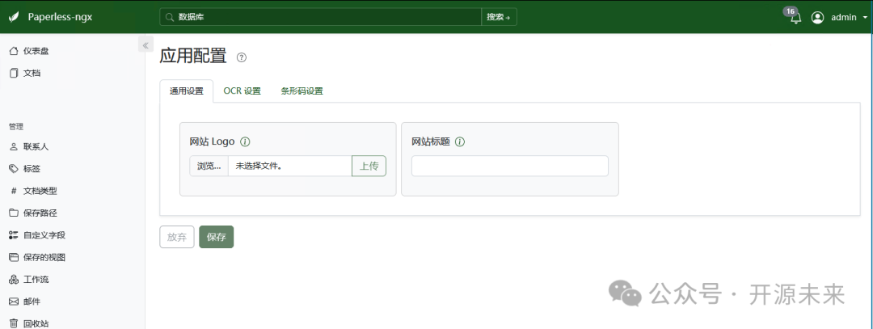Click the 管理 section heading

pyautogui.click(x=16, y=127)
